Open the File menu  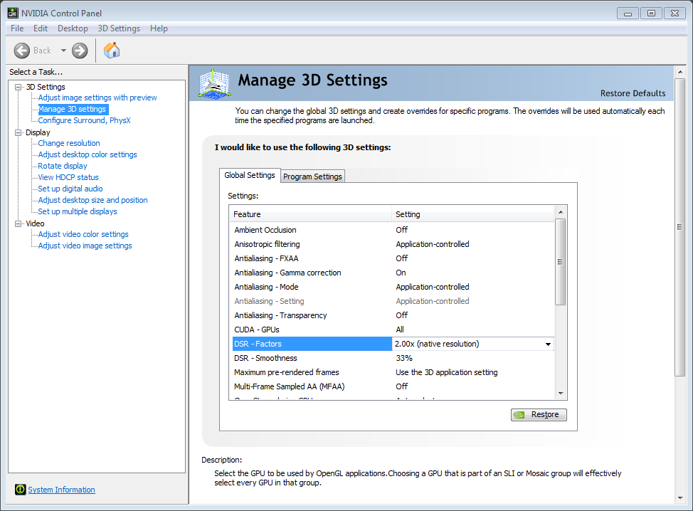click(x=17, y=28)
